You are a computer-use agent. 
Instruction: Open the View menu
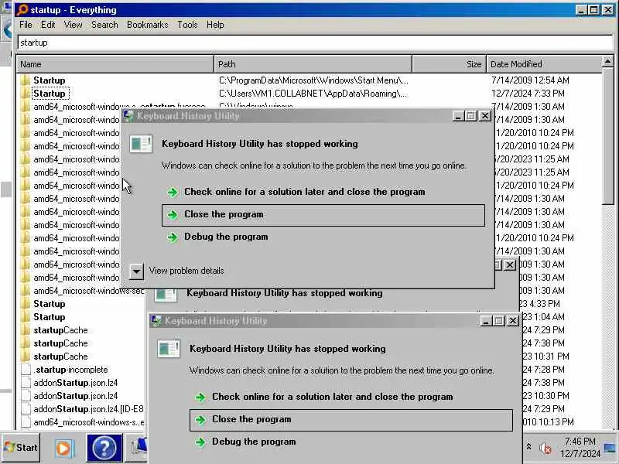(73, 25)
